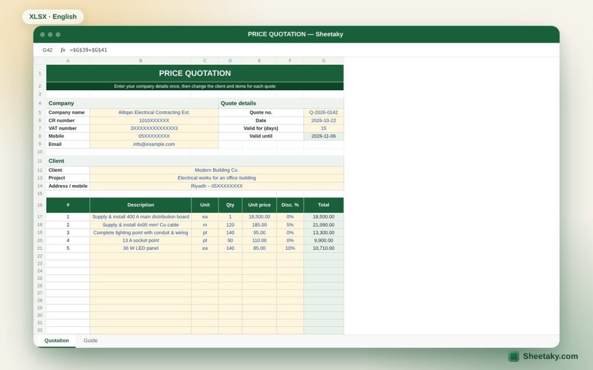Image resolution: width=593 pixels, height=370 pixels.
Task: Open the Quotation sheet tab
Action: point(56,340)
